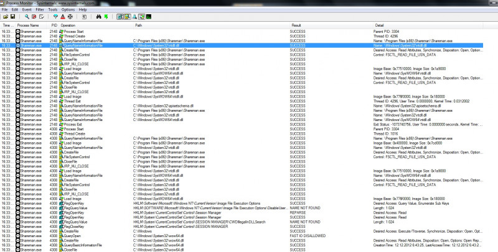This screenshot has width=498, height=252.
Task: Click the Process Start cell for PID 4308
Action: pos(73,129)
